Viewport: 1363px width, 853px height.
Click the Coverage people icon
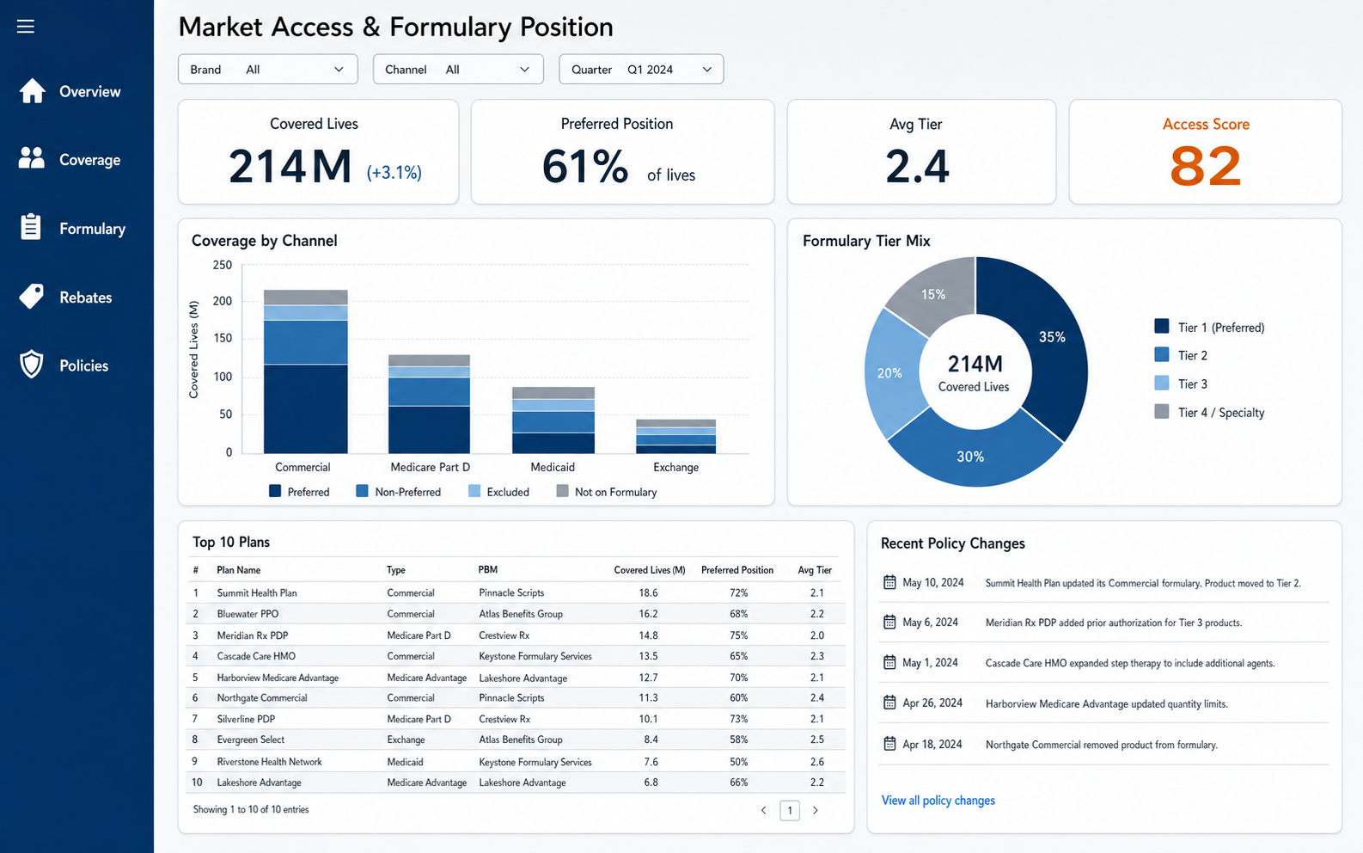coord(32,158)
